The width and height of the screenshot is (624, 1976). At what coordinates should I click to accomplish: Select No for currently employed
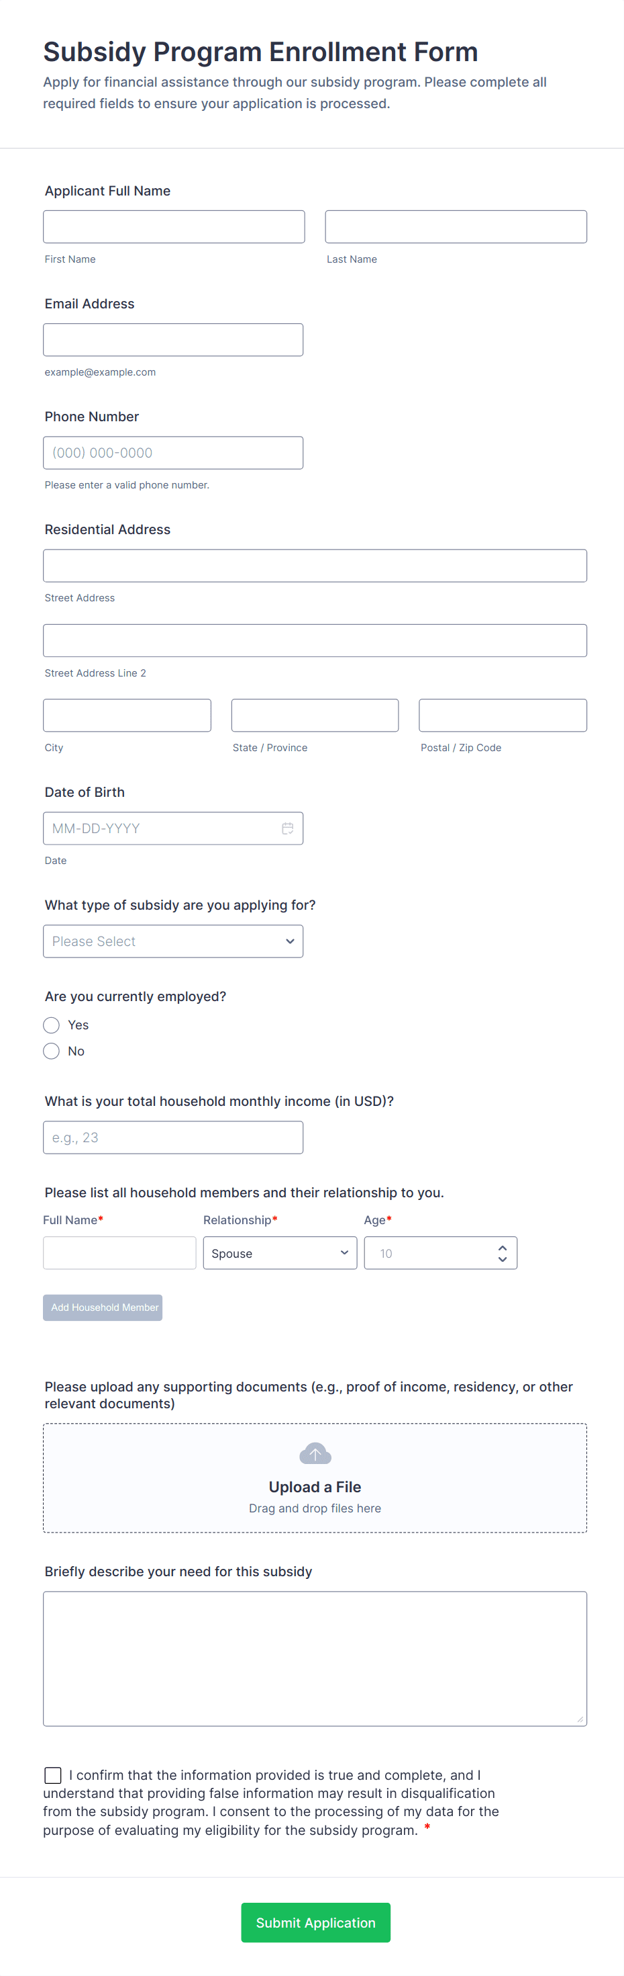click(x=51, y=1051)
